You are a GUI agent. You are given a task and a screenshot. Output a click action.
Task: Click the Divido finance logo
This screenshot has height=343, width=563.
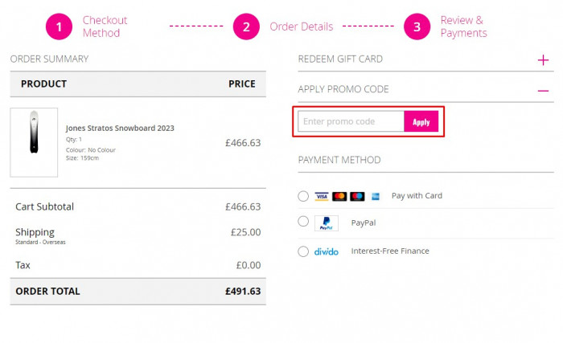tap(326, 251)
